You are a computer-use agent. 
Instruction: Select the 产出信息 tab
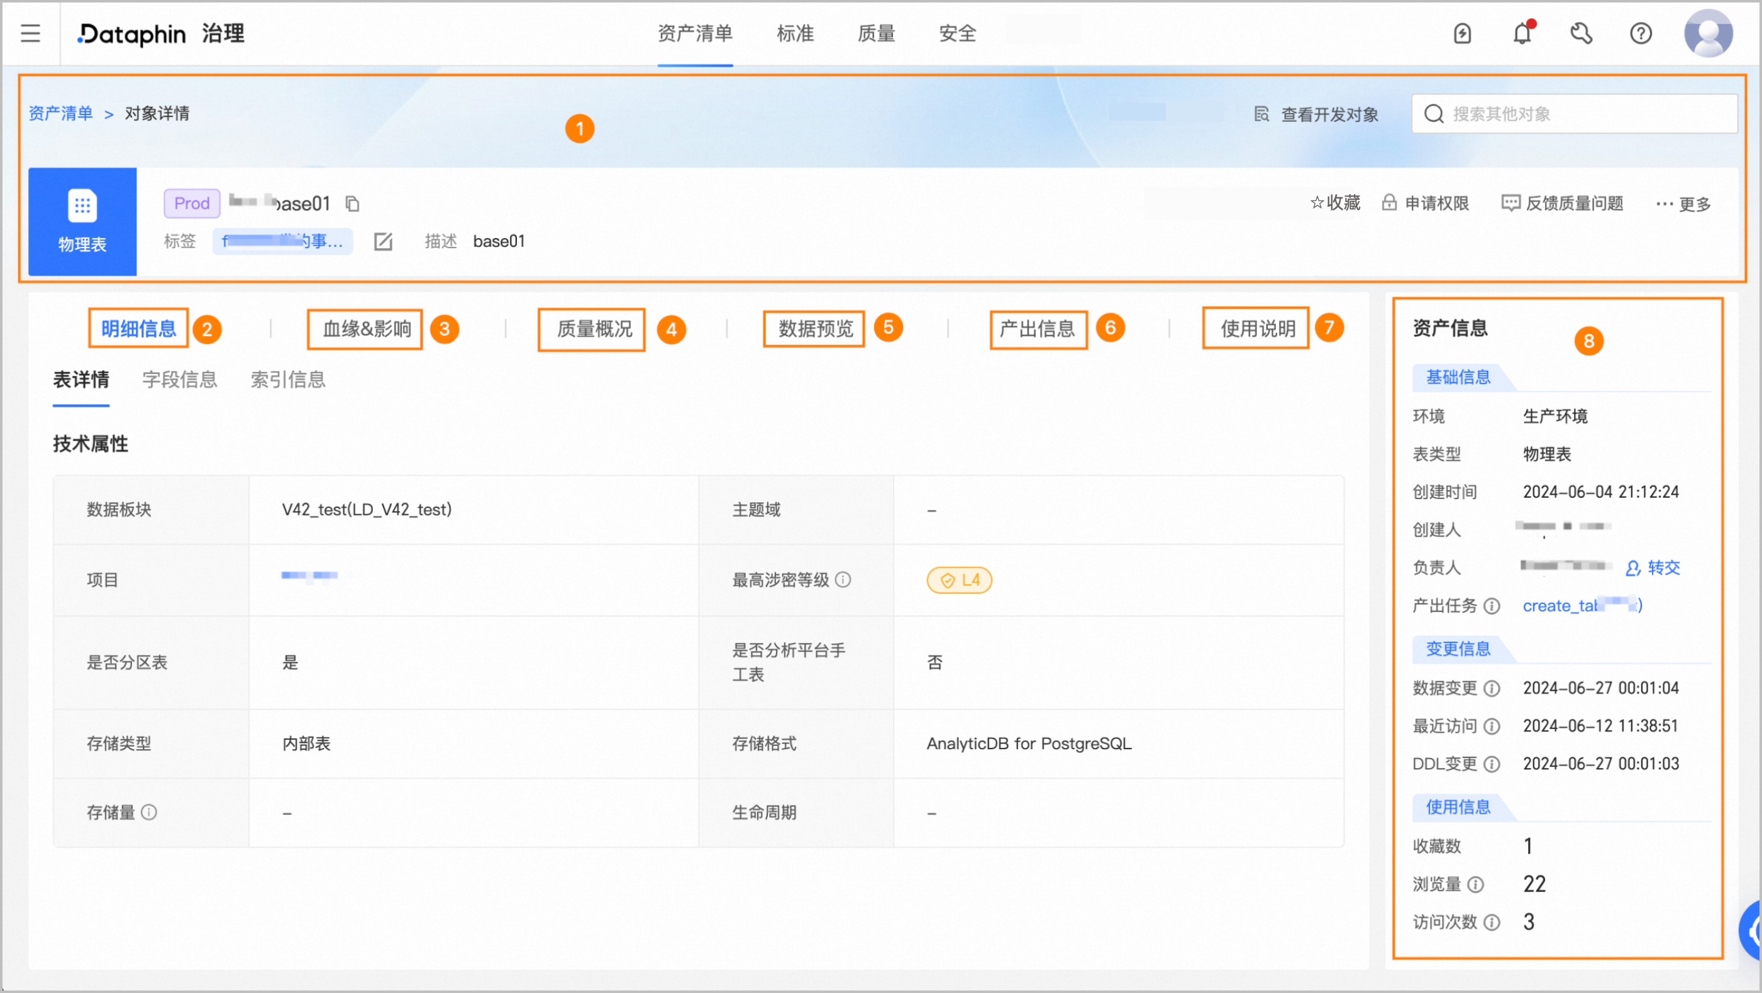[x=1038, y=329]
